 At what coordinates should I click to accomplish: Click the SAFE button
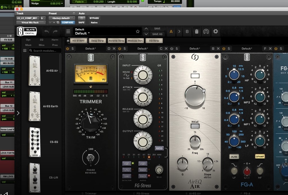coord(81,22)
